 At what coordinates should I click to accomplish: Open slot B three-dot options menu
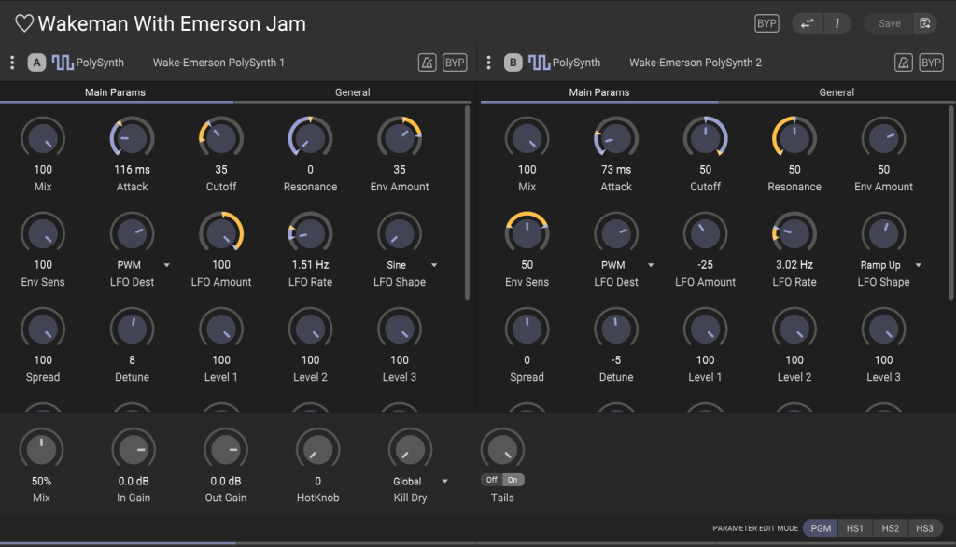[x=488, y=63]
